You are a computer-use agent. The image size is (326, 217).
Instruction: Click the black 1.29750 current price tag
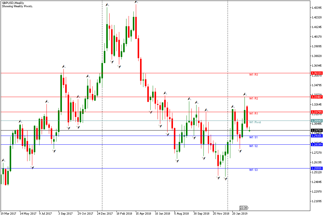click(x=317, y=131)
